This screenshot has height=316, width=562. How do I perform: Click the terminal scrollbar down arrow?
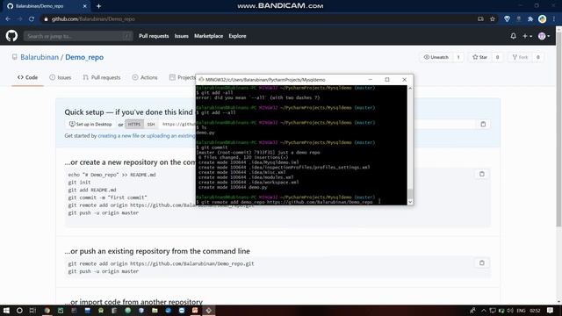pyautogui.click(x=410, y=202)
